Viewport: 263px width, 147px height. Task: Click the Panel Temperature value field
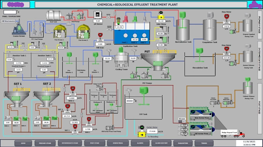pyautogui.click(x=10, y=12)
